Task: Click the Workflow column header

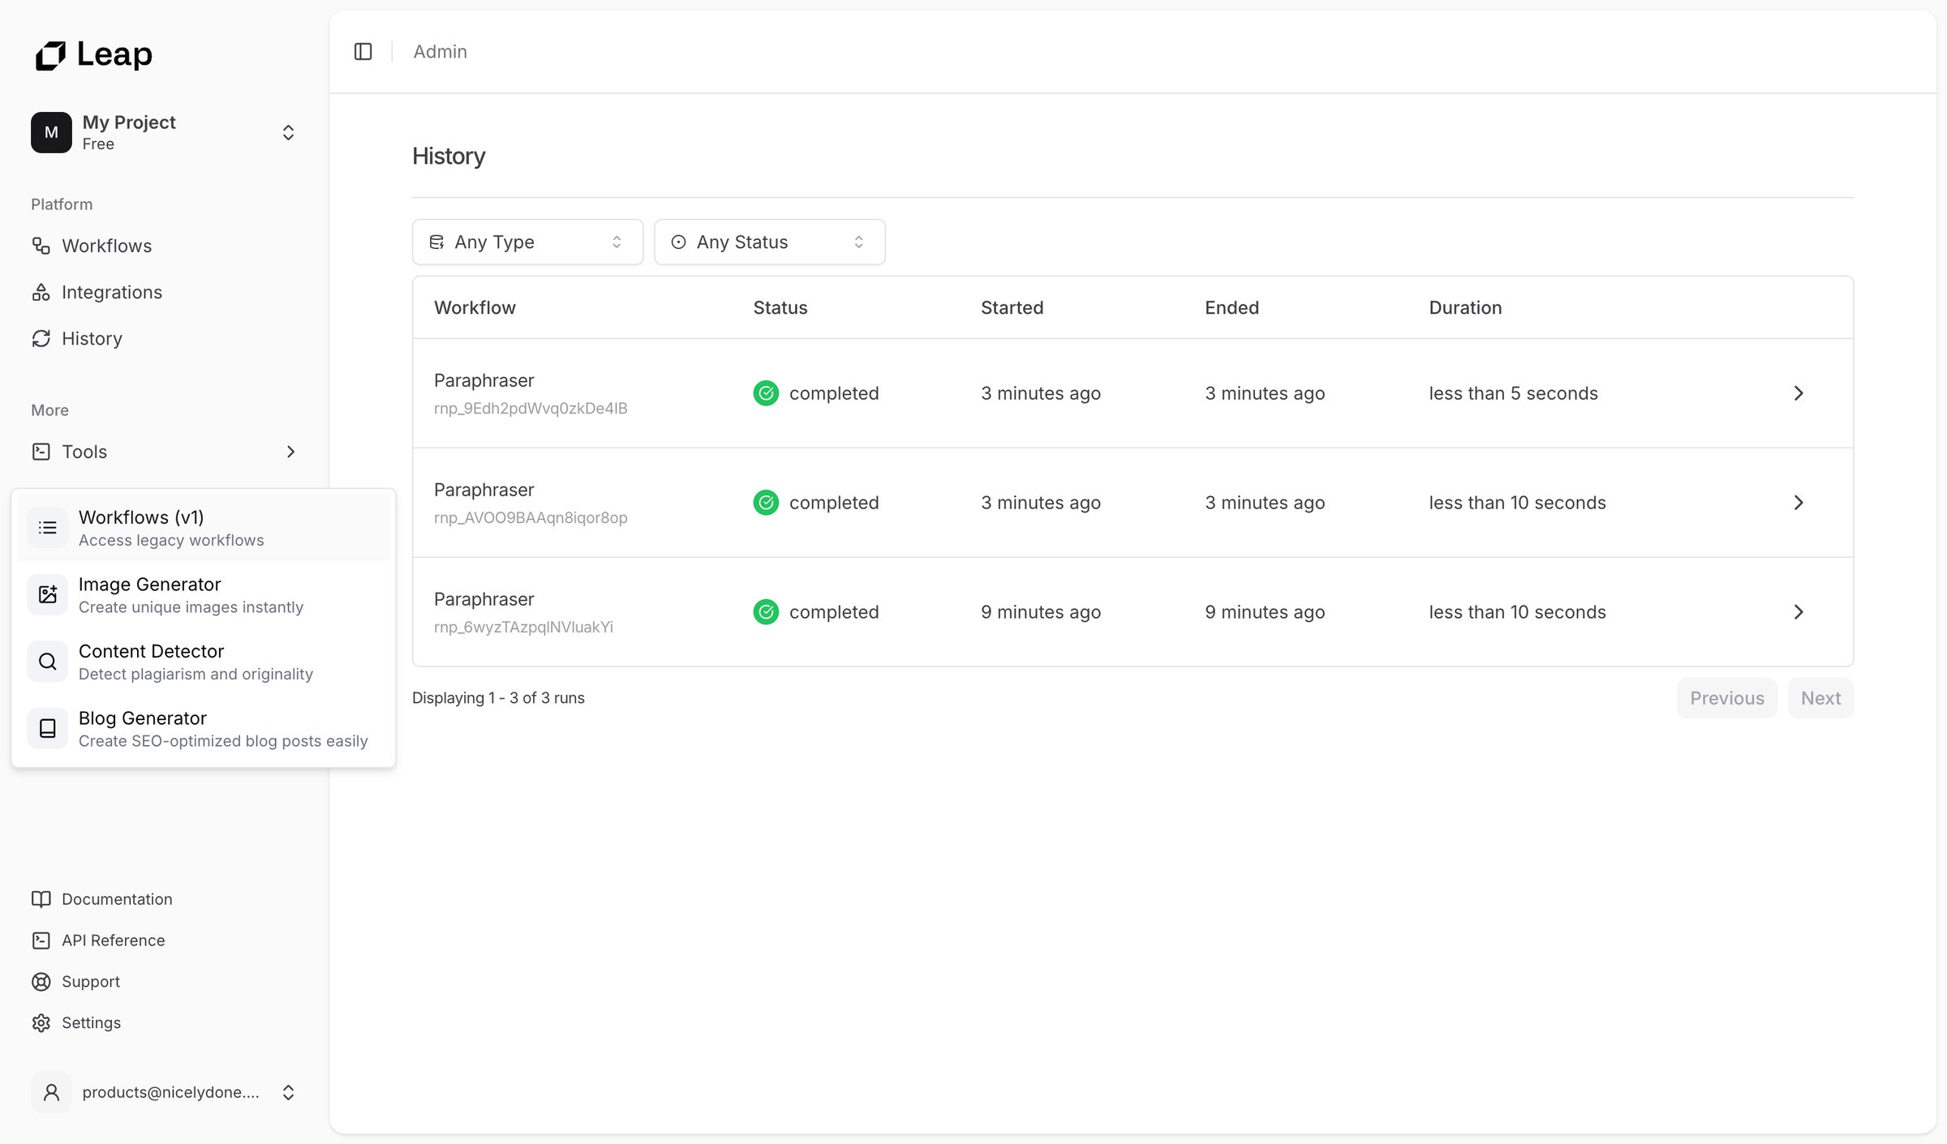Action: (x=475, y=307)
